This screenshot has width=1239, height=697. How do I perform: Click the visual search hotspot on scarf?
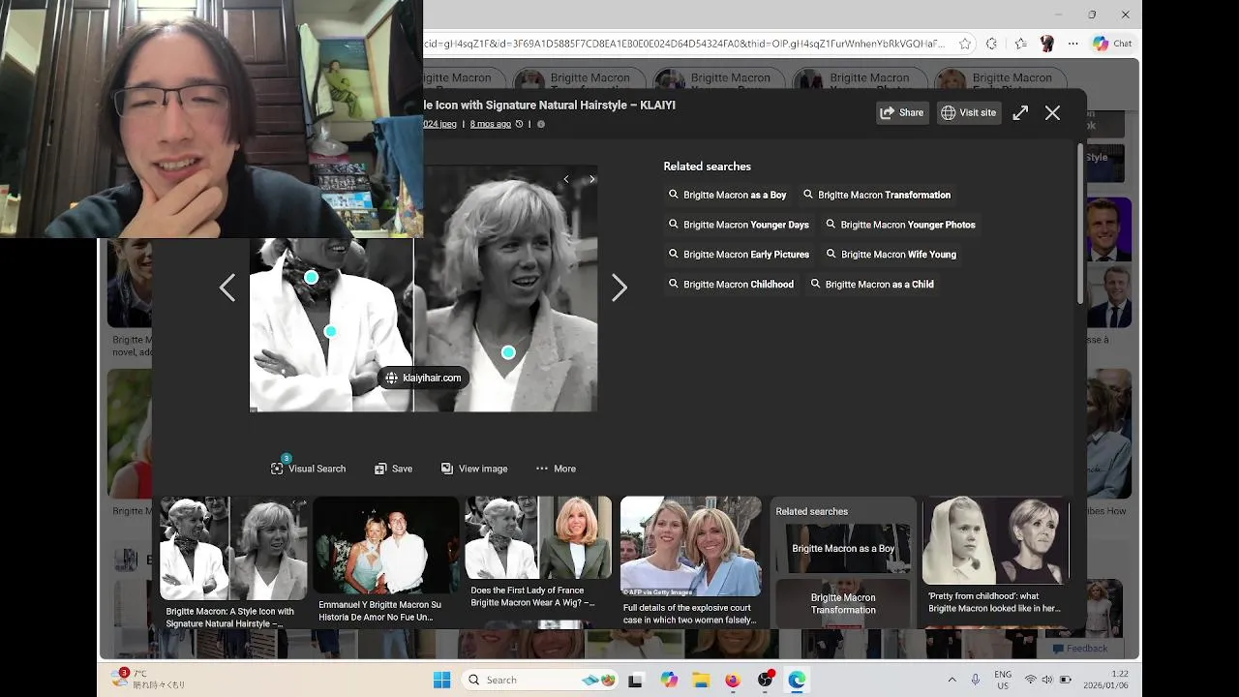(x=311, y=277)
